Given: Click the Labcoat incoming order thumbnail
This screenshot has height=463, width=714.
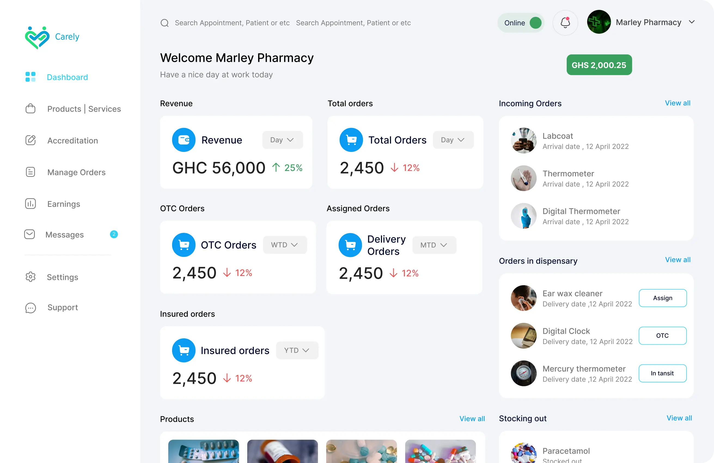Looking at the screenshot, I should click(x=523, y=141).
